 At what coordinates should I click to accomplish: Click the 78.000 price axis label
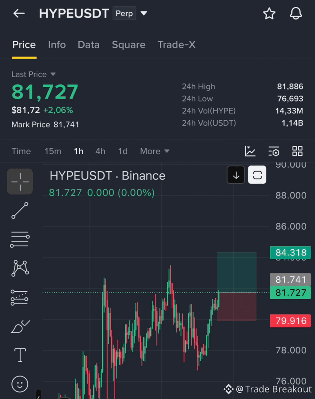291,350
